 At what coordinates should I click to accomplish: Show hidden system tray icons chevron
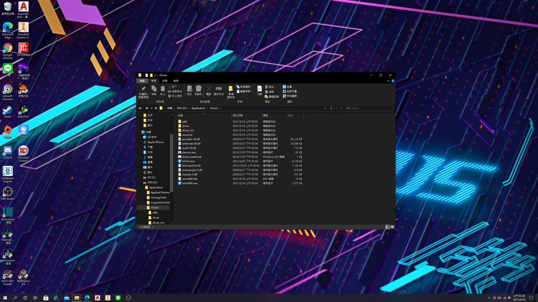coord(489,298)
